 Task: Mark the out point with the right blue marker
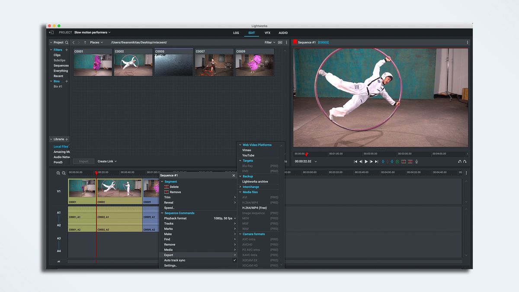click(392, 161)
